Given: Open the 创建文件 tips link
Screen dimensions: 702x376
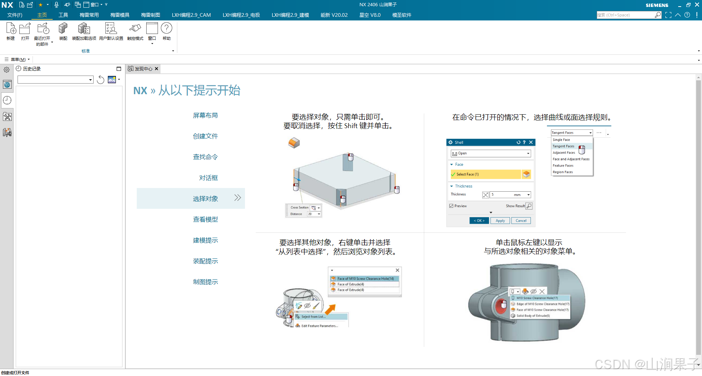Looking at the screenshot, I should (x=205, y=136).
